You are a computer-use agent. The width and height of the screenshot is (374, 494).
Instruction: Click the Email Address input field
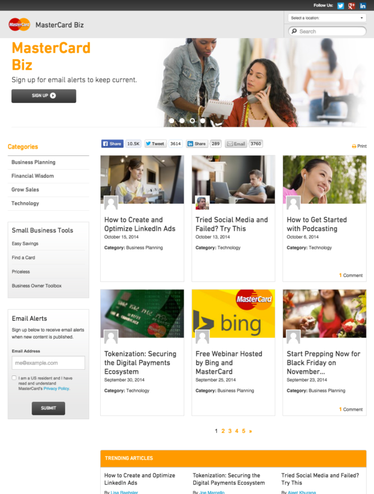coord(48,363)
